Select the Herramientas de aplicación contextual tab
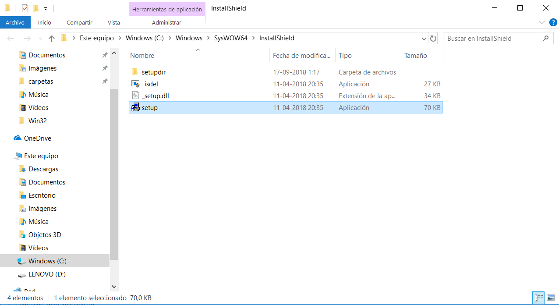559x305 pixels. tap(167, 9)
